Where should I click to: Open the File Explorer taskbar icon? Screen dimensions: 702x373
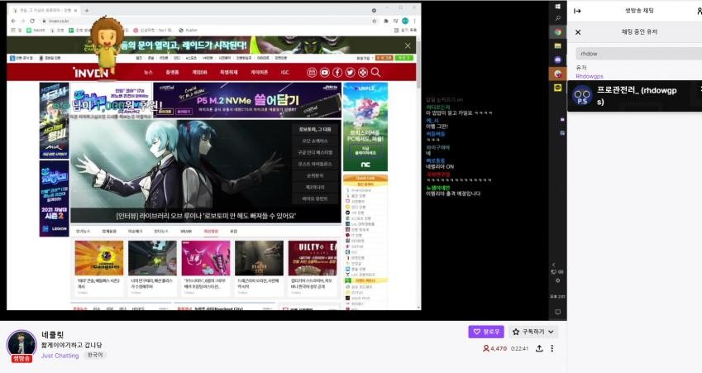pyautogui.click(x=558, y=45)
